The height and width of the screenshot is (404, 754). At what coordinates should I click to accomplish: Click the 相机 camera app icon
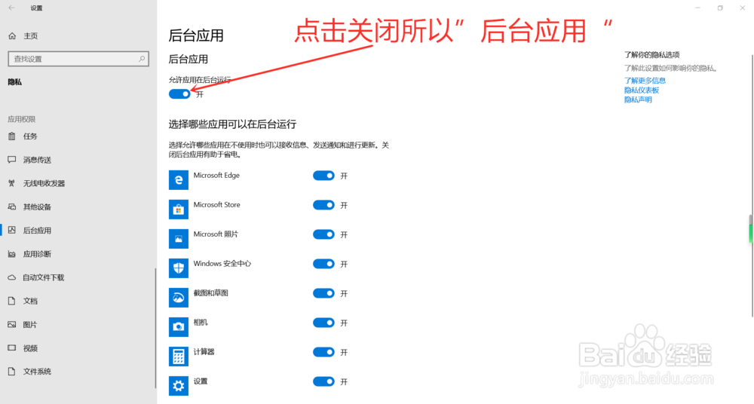[179, 326]
